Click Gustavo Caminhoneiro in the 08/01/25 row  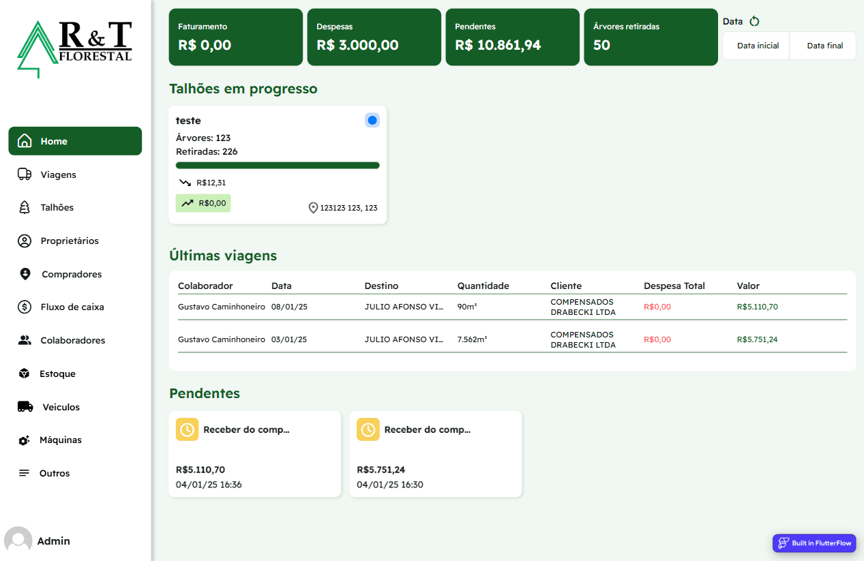[222, 307]
